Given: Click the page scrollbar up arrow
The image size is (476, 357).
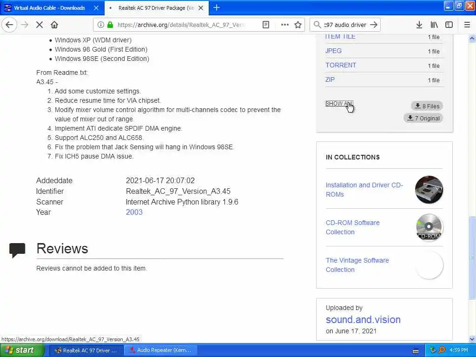Looking at the screenshot, I should click(472, 38).
